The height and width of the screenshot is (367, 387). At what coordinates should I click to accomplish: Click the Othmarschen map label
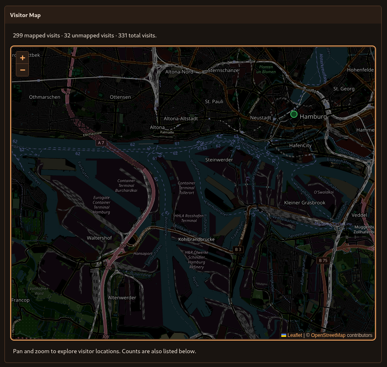pos(45,97)
